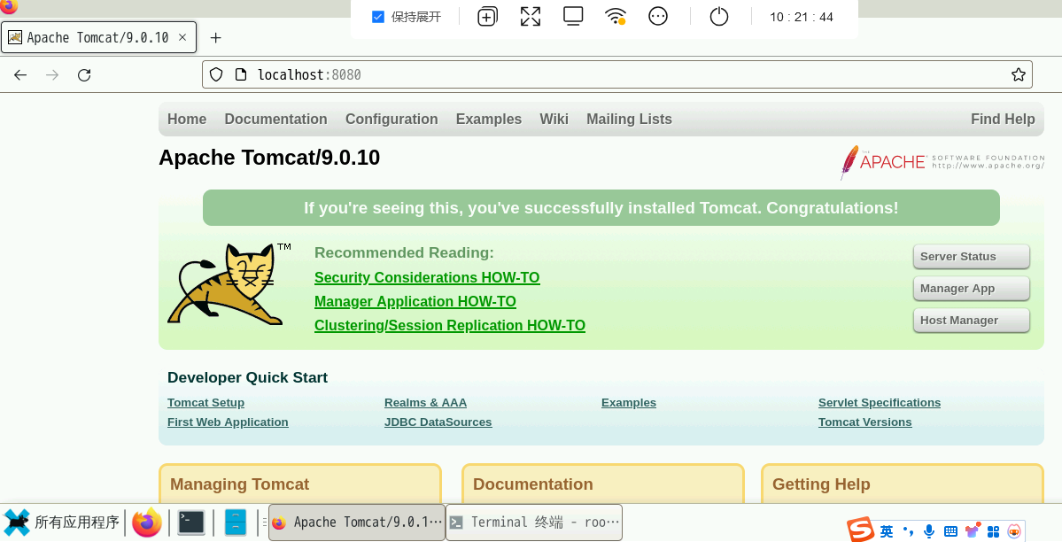Click the Wi-Fi network status icon

tap(615, 17)
